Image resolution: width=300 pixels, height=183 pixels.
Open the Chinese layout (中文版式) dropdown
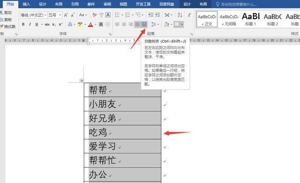pyautogui.click(x=168, y=15)
